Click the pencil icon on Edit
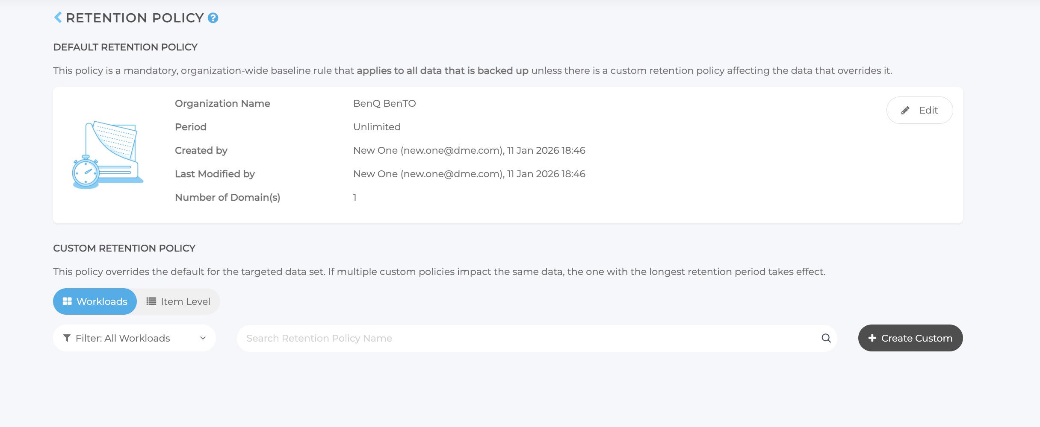 (x=905, y=111)
